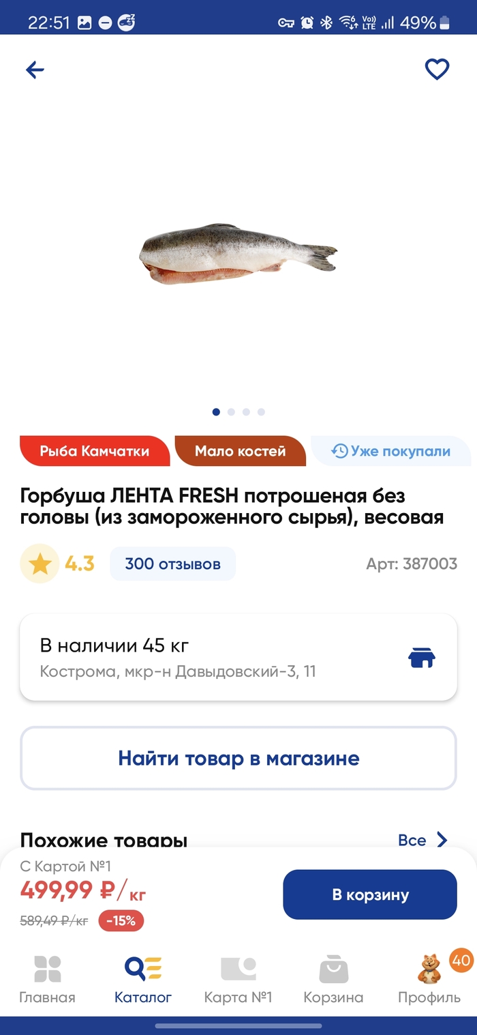Tap the store icon in availability card
The image size is (477, 1035).
point(421,657)
